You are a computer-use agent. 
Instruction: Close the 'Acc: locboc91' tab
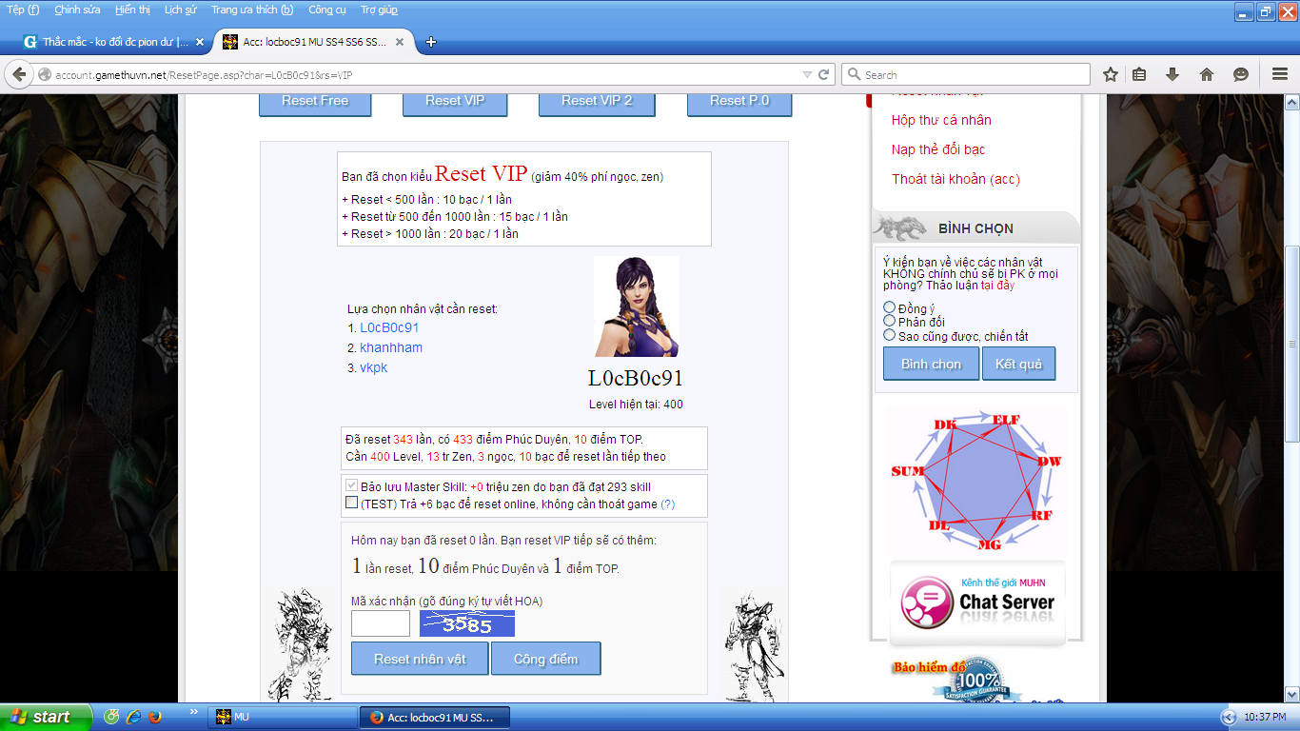399,42
